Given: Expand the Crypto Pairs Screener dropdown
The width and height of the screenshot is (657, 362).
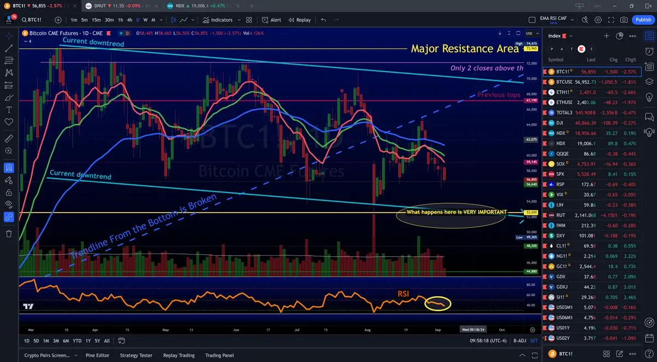Looking at the screenshot, I should coord(75,355).
